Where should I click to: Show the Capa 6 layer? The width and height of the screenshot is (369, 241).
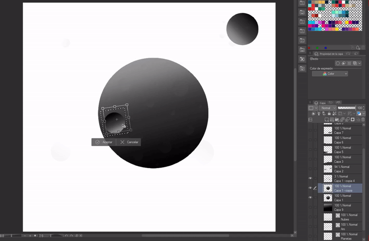[310, 140]
